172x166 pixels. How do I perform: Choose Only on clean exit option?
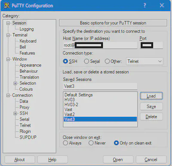(116, 143)
